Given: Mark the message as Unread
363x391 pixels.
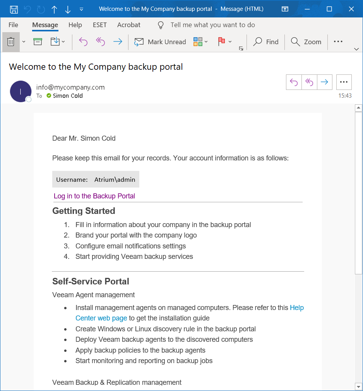Looking at the screenshot, I should pos(160,41).
